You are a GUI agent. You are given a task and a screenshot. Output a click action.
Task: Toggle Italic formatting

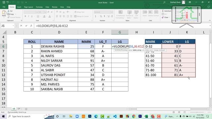pos(28,16)
